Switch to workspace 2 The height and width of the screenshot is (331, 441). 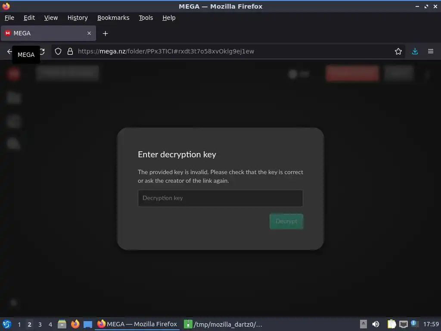(29, 325)
